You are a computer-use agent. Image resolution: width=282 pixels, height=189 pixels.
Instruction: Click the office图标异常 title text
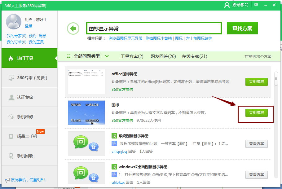pyautogui.click(x=124, y=74)
